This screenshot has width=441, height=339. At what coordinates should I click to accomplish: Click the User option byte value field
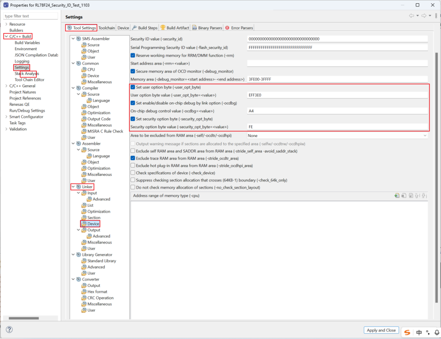[337, 95]
